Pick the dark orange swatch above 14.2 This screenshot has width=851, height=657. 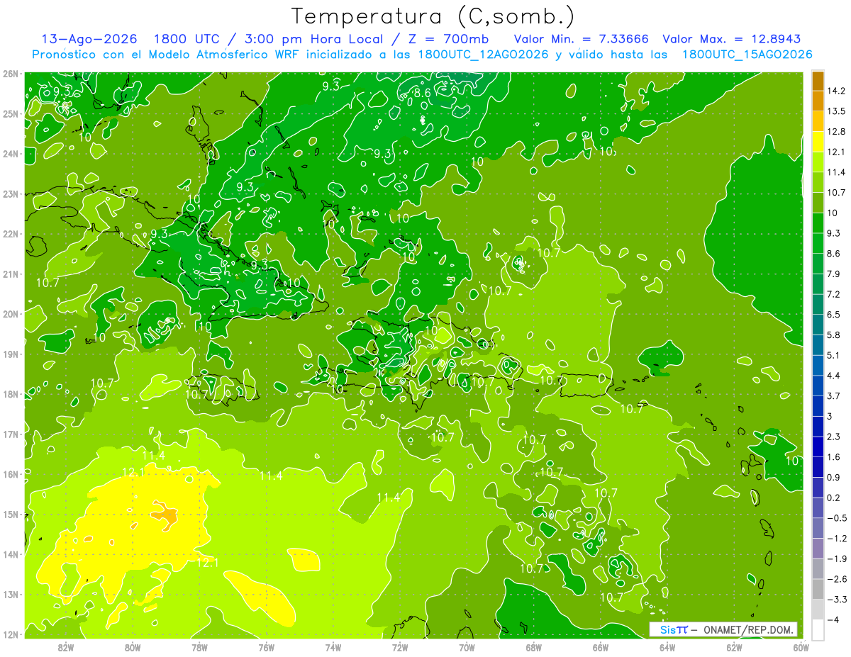(818, 81)
